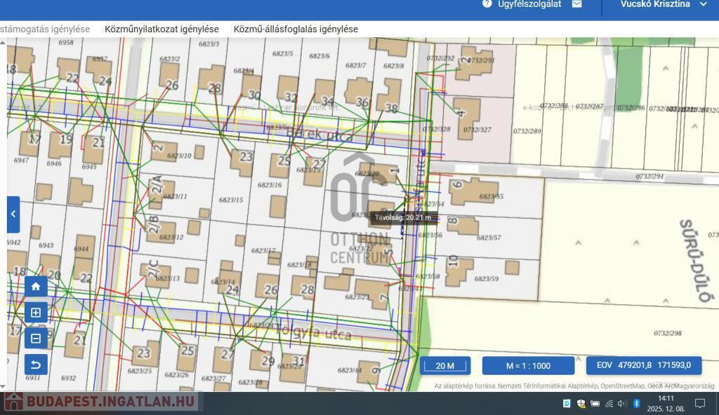This screenshot has width=719, height=415.
Task: Click the envelope mail icon in header
Action: [x=576, y=4]
